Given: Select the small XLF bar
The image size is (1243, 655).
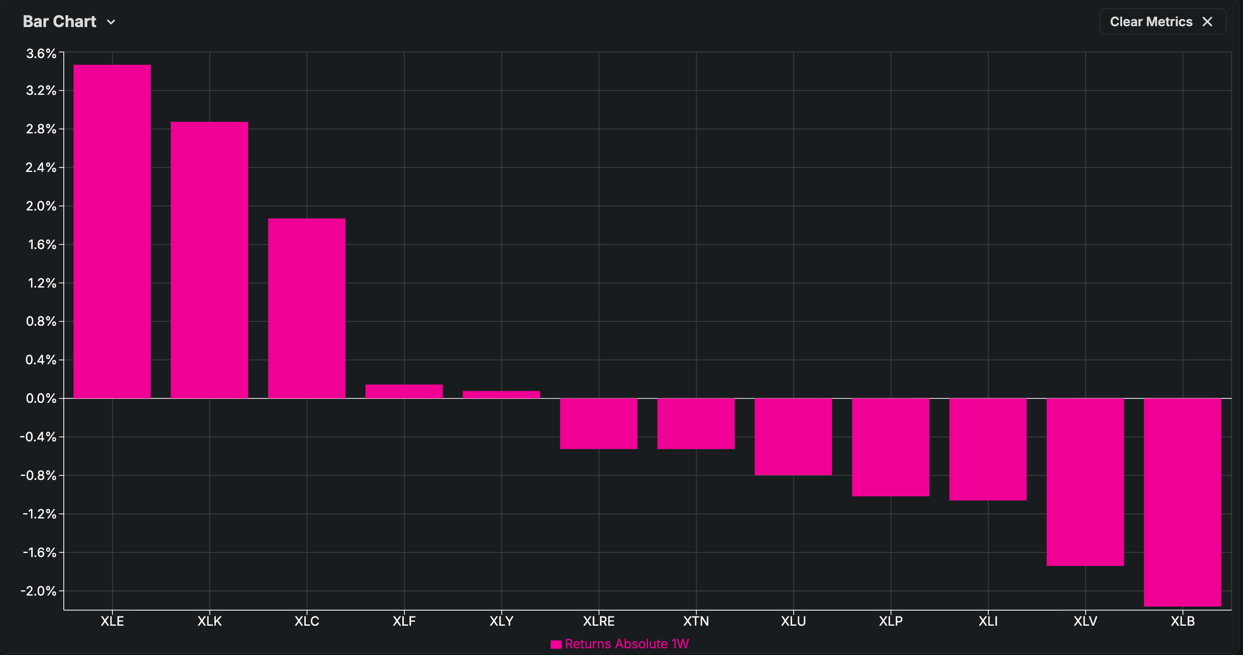Looking at the screenshot, I should pos(404,391).
